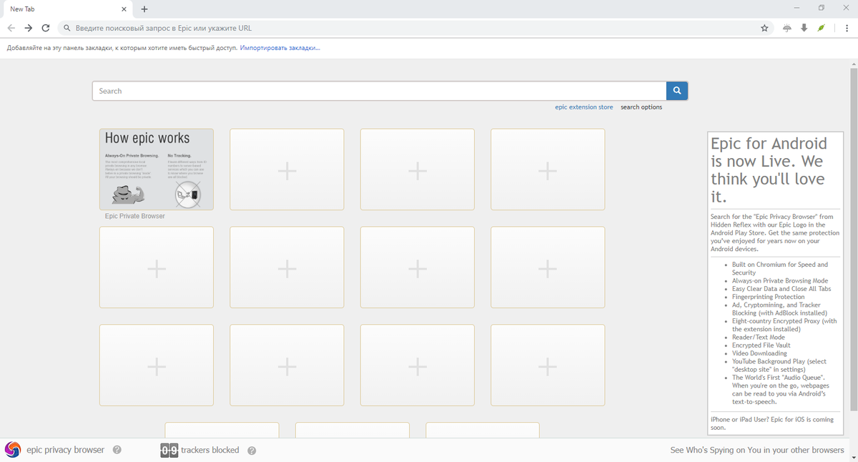Click the Always-on Private Browsing Mode bullet
858x462 pixels.
[780, 281]
